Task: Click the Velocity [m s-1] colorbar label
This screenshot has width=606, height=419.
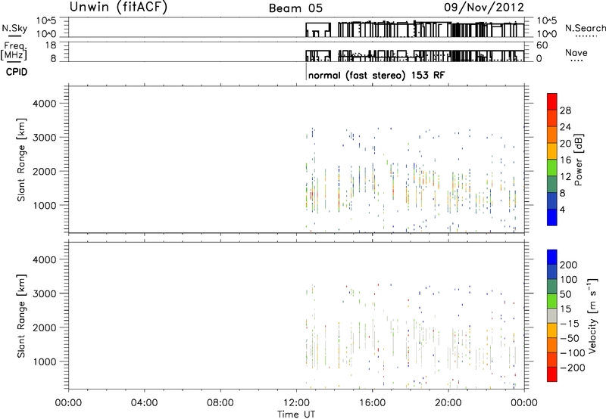Action: click(592, 316)
